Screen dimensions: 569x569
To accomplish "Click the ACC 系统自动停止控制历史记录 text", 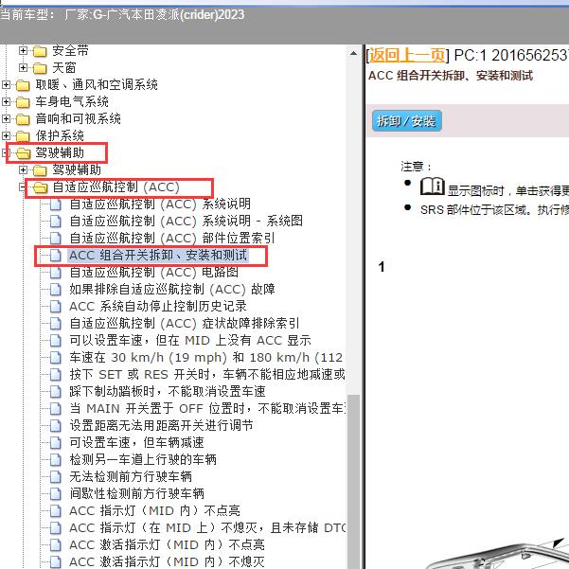I will point(158,306).
